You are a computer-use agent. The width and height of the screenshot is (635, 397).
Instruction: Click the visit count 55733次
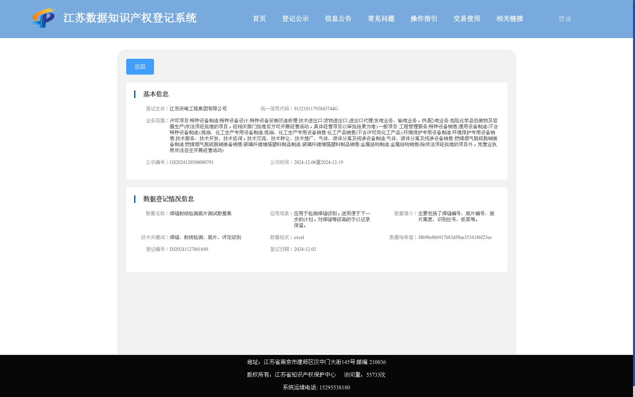point(376,375)
